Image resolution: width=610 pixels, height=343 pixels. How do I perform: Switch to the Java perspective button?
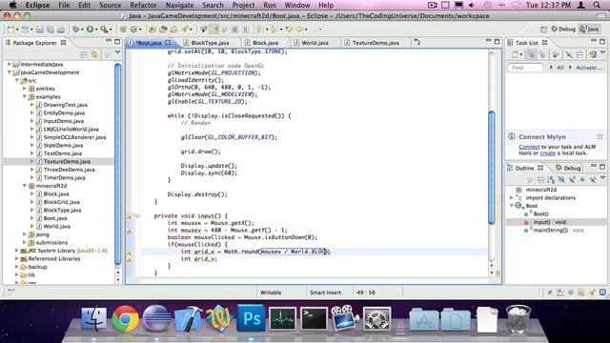click(589, 30)
